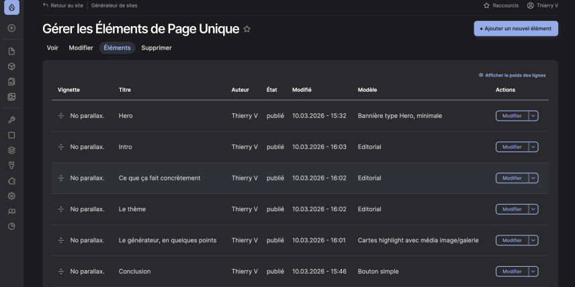The width and height of the screenshot is (575, 287).
Task: Click the Modifié column header
Action: [x=302, y=90]
